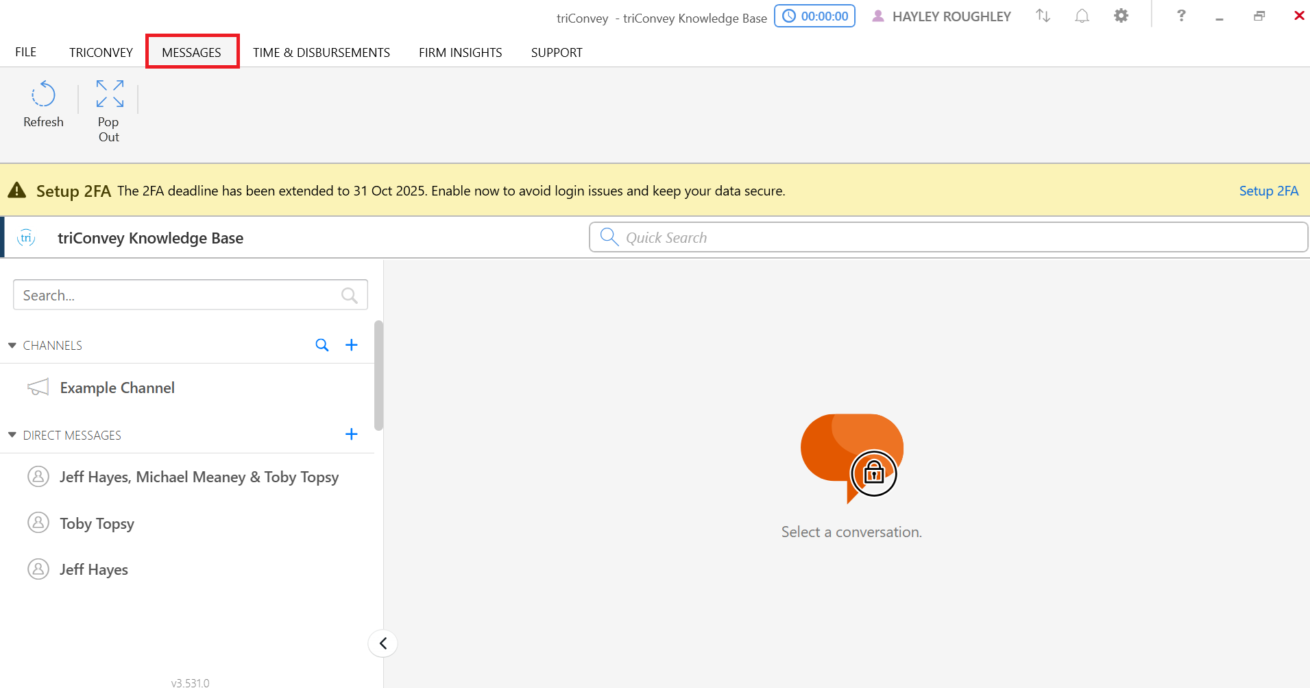
Task: Collapse the CHANNELS section
Action: 12,345
